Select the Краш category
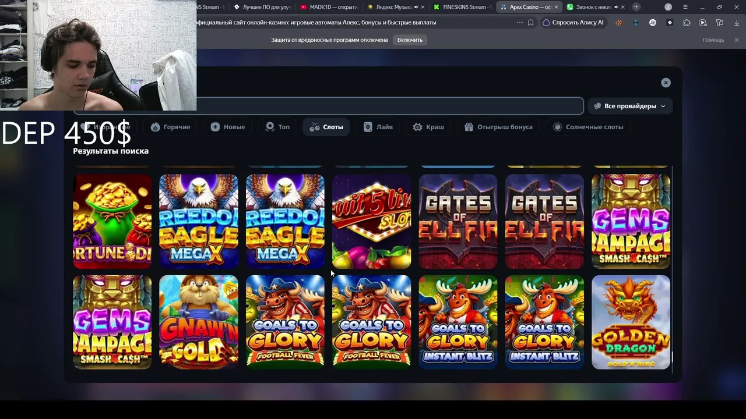The image size is (746, 419). coord(428,127)
